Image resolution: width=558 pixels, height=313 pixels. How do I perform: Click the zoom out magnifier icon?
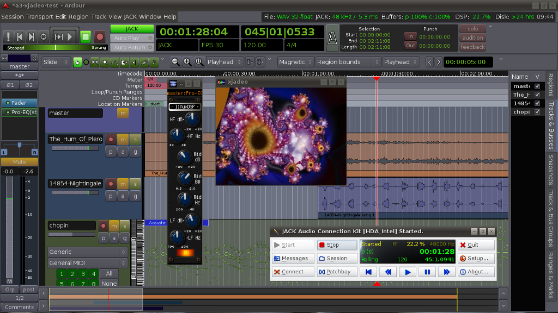[175, 62]
